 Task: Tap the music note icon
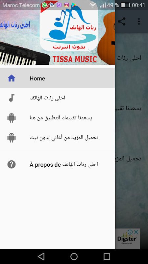pyautogui.click(x=12, y=98)
